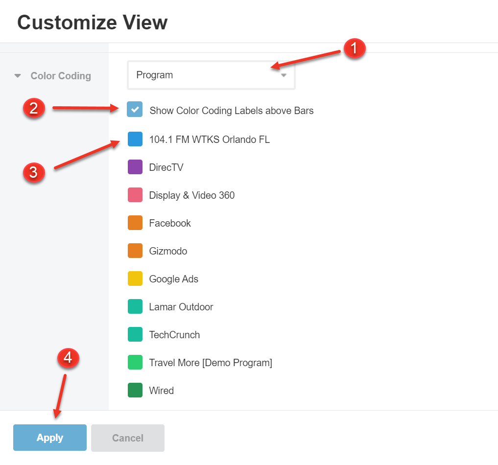Select the Wired label text

(x=161, y=390)
